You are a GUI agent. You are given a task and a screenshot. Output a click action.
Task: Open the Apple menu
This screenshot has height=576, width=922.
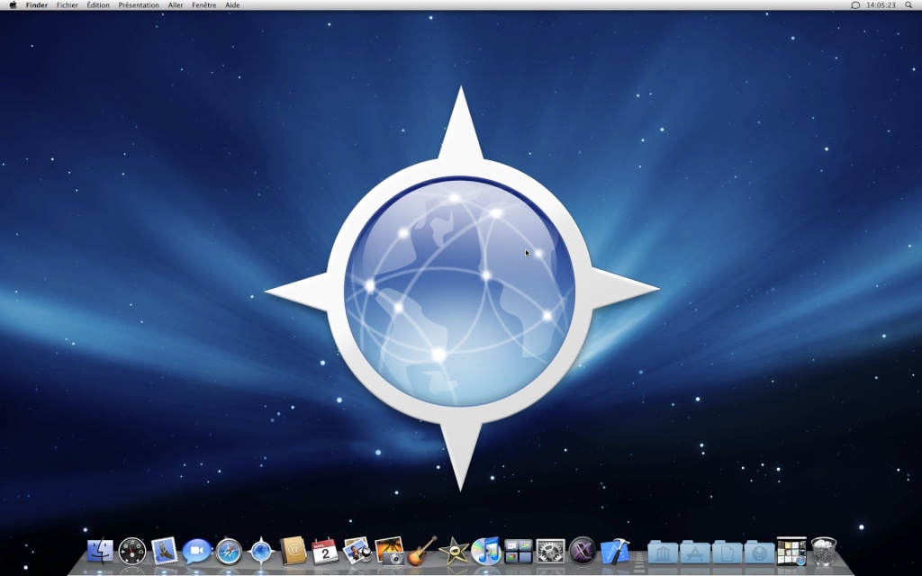[13, 4]
